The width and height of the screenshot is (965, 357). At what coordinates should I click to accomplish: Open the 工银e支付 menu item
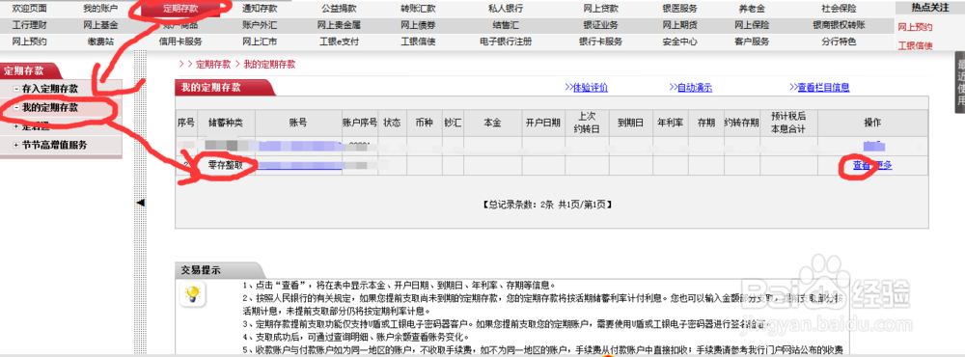pos(339,41)
